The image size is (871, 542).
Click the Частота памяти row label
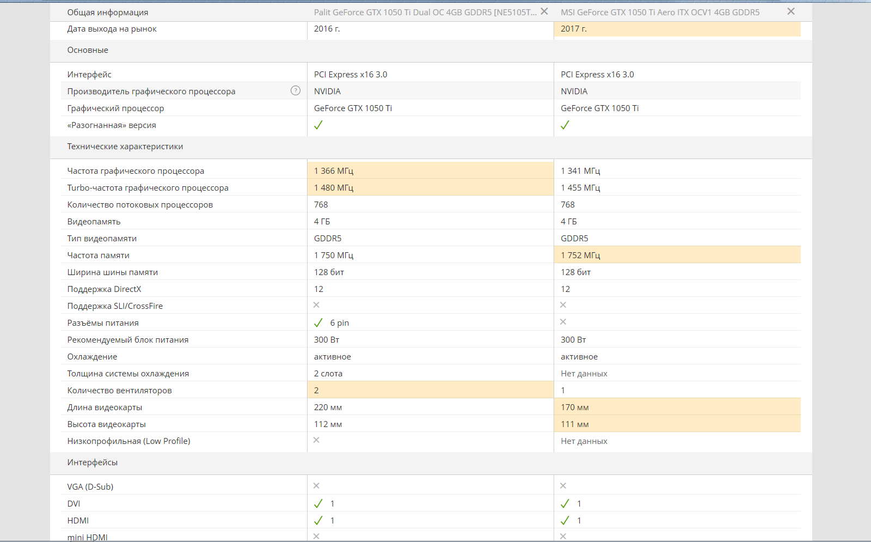(99, 255)
